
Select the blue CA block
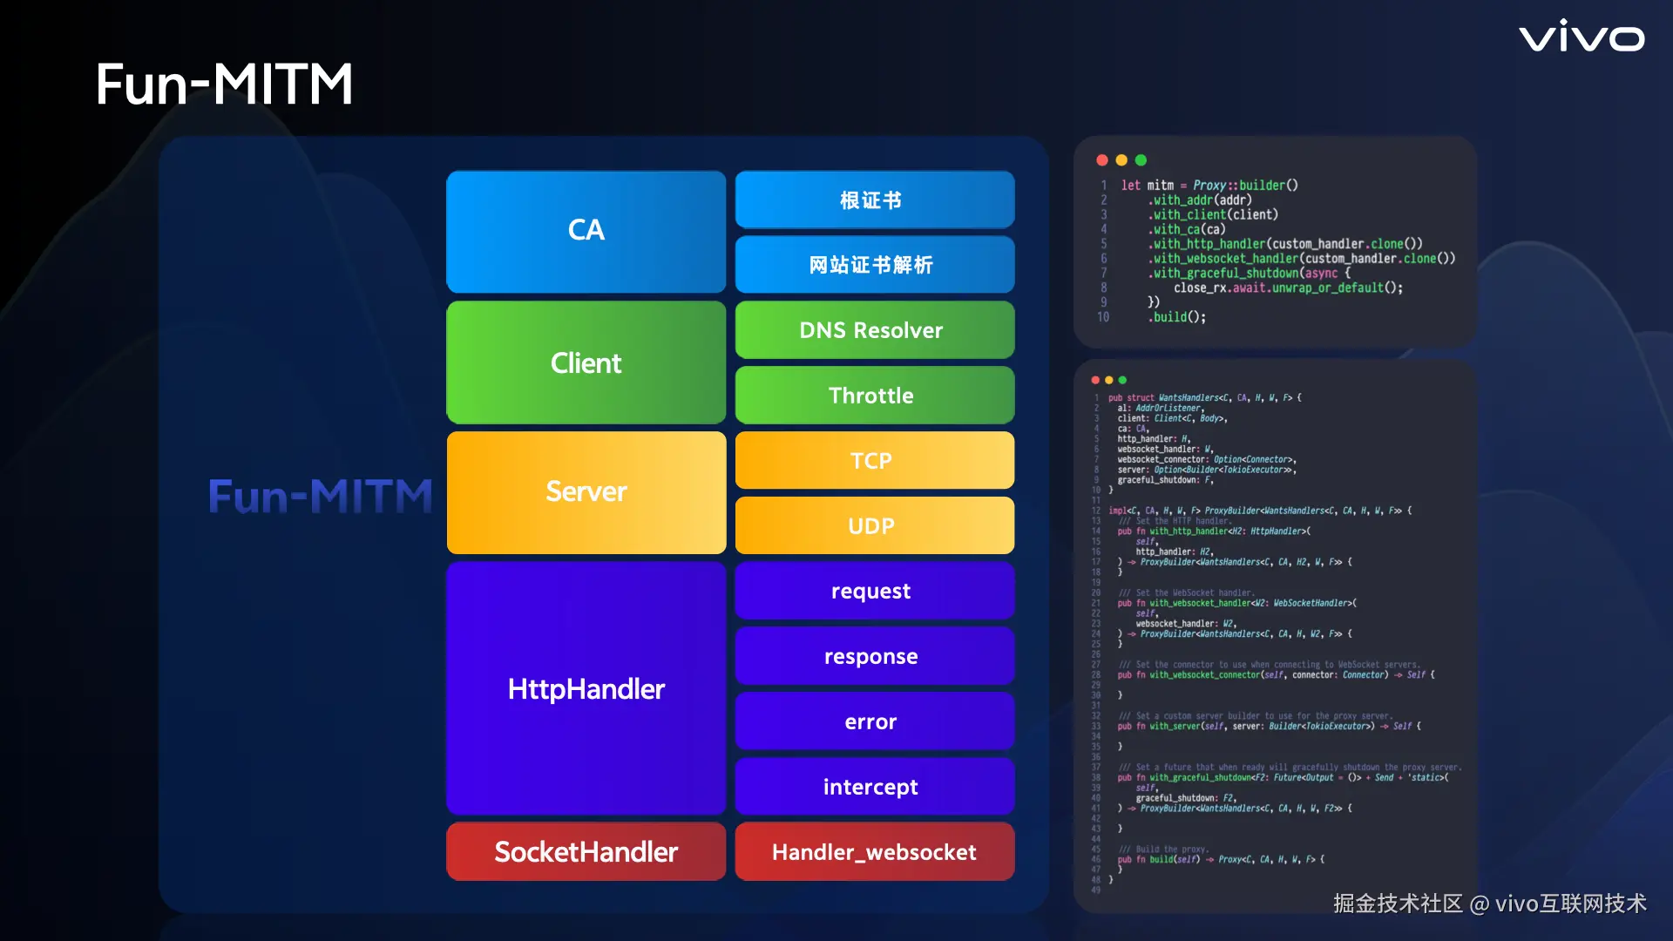(586, 231)
